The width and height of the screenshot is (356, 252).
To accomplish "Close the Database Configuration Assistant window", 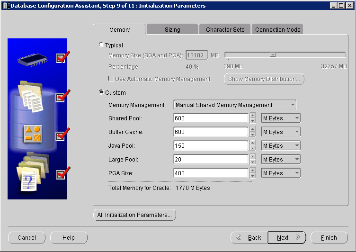I will coord(350,6).
